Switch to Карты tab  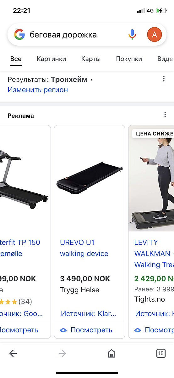tap(91, 59)
